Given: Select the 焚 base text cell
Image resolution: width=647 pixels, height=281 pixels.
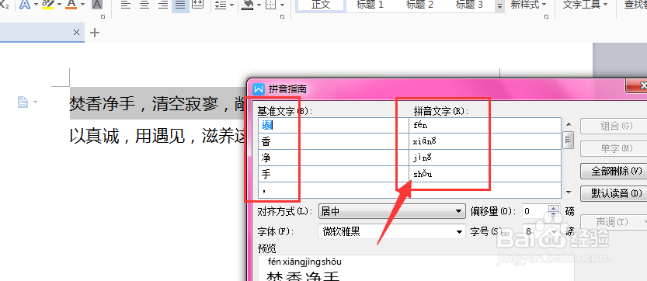Looking at the screenshot, I should pos(334,125).
